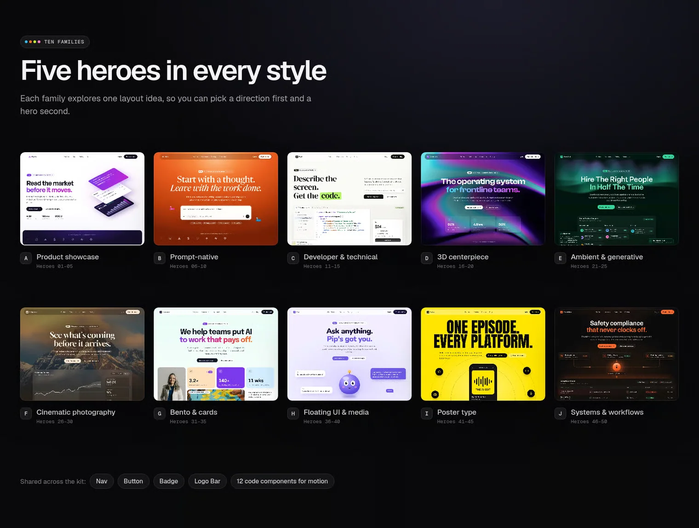Click the Cinematic photography title text

tap(76, 412)
